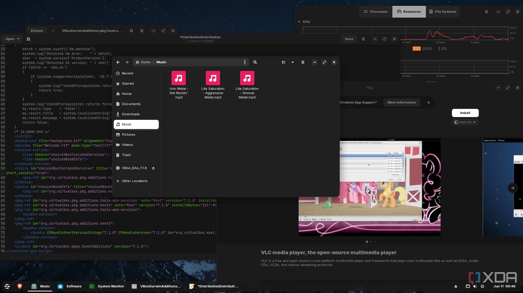
Task: Click Home in the path bar
Action: [143, 62]
